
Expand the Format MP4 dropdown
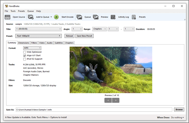click(x=32, y=48)
